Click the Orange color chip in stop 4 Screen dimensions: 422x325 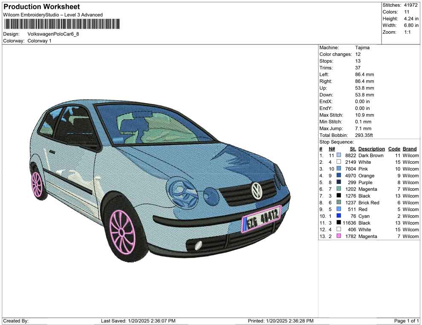pyautogui.click(x=338, y=176)
